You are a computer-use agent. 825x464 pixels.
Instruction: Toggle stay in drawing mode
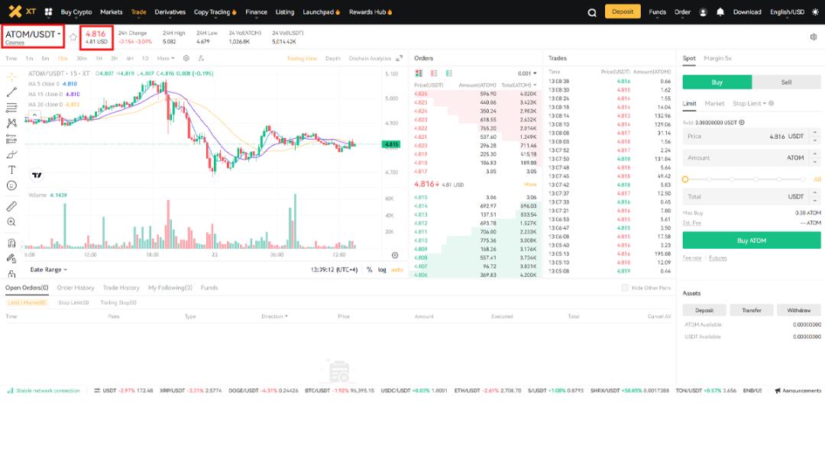pos(11,259)
